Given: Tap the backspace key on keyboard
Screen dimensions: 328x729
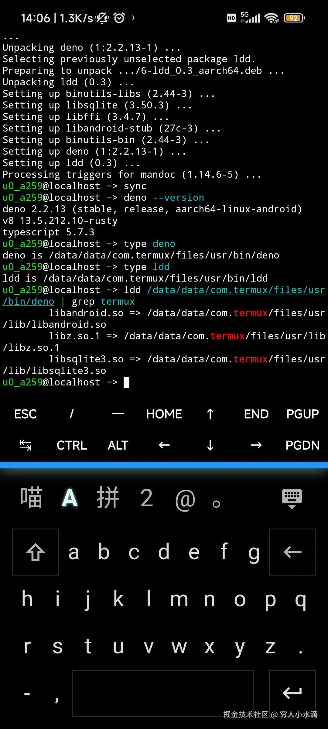Looking at the screenshot, I should pos(292,552).
